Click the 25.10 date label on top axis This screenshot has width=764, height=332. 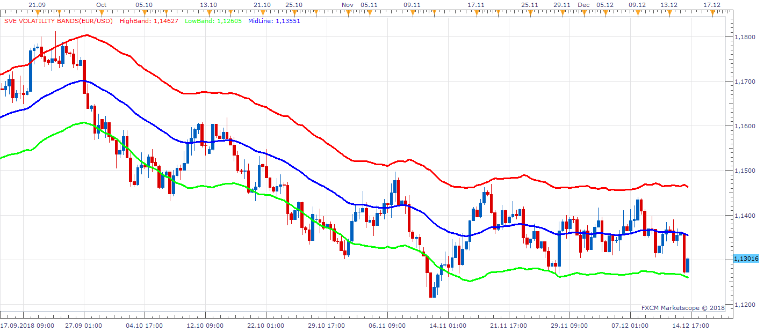(294, 4)
